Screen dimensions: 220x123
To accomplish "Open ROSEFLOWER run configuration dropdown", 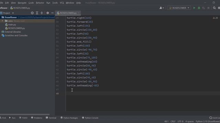I will 179,8.
